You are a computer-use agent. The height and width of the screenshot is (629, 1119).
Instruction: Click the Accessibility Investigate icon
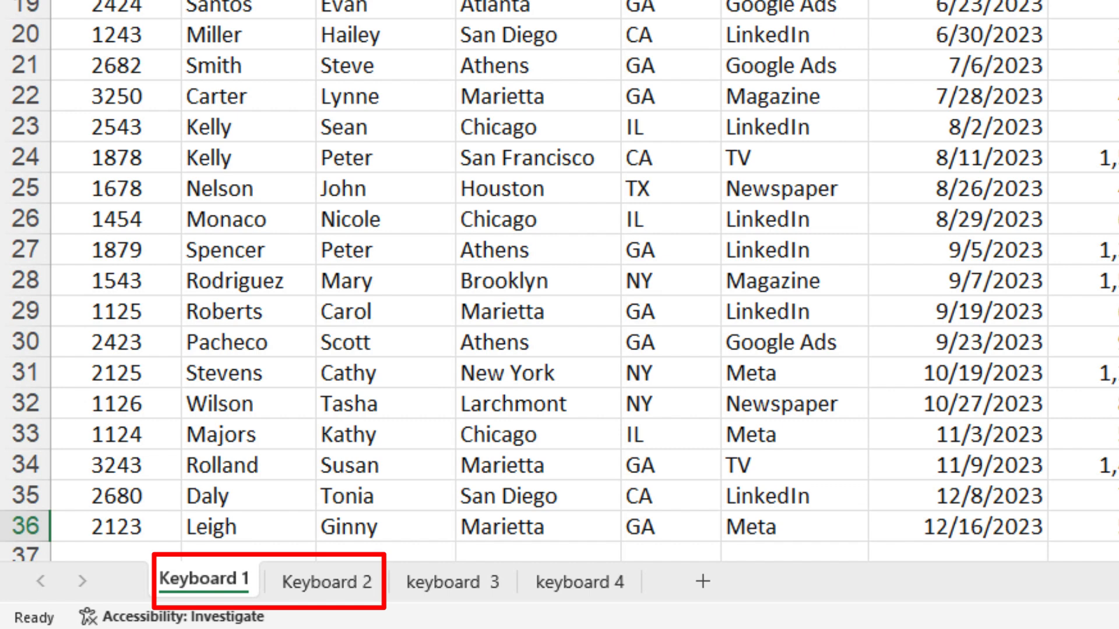[87, 616]
